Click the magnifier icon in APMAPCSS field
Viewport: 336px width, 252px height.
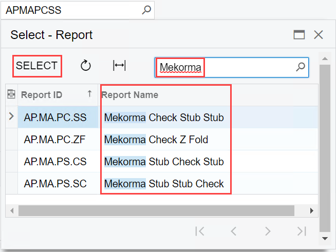click(x=146, y=9)
